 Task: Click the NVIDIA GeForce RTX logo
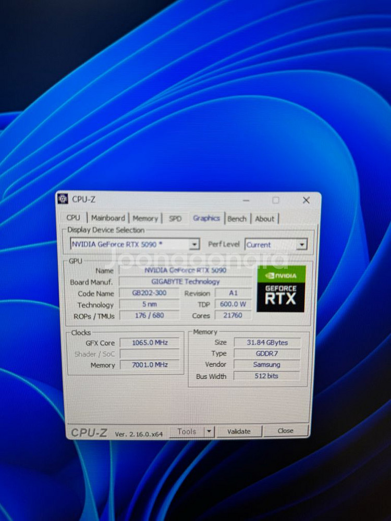pos(281,289)
